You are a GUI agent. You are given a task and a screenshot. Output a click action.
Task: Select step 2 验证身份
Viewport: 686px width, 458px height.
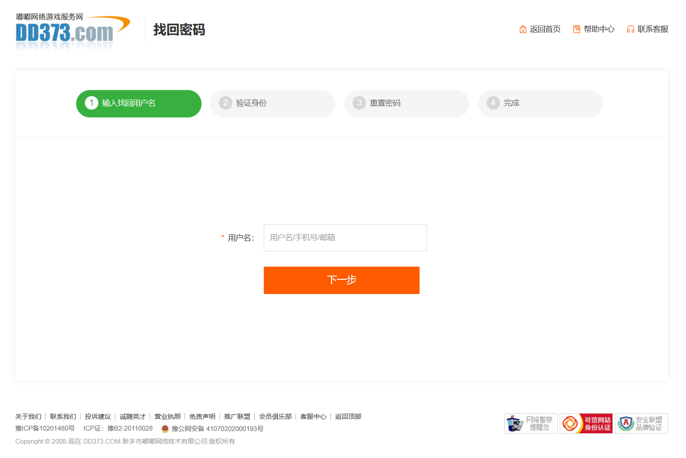coord(272,104)
